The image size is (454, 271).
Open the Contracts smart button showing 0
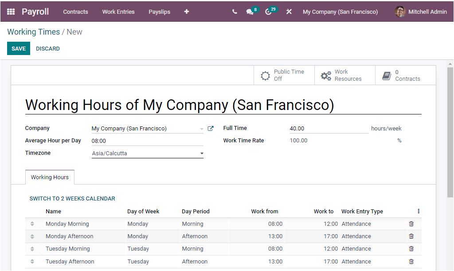(x=405, y=75)
